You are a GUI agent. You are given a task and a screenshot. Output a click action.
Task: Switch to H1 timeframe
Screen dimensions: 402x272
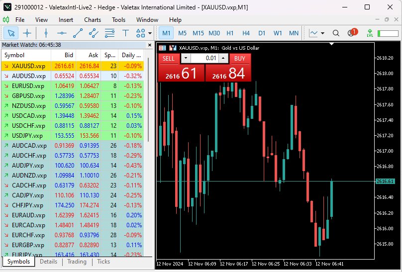[230, 33]
